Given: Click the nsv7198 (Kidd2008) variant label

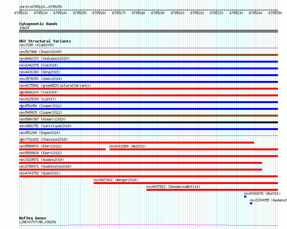Looking at the screenshot, I should 37,45.
